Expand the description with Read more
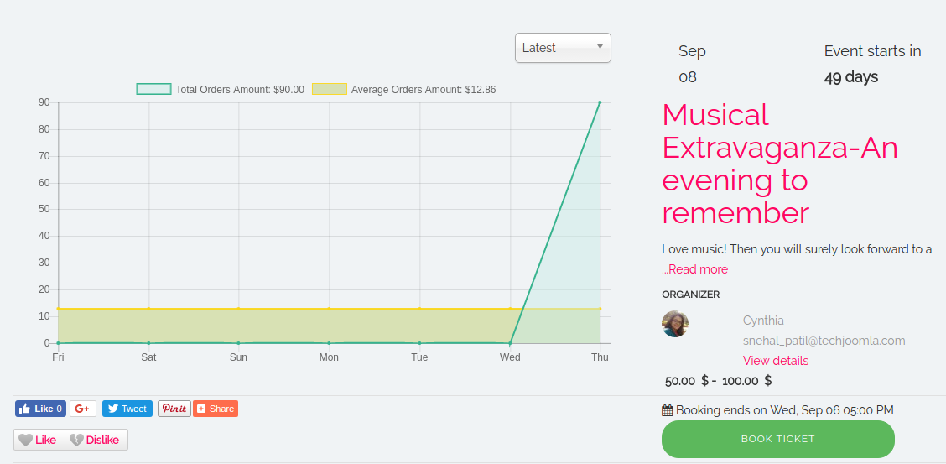Screen dimensions: 946x464 coord(695,269)
